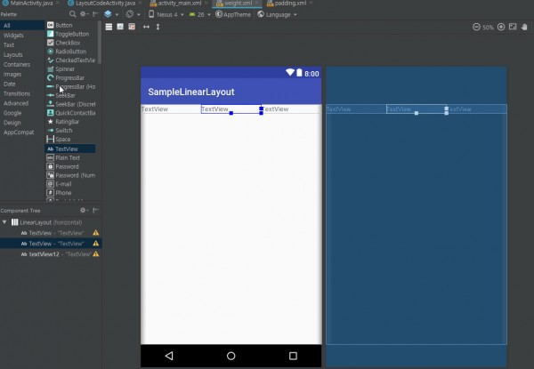
Task: Hide the Palette panel
Action: pyautogui.click(x=96, y=14)
